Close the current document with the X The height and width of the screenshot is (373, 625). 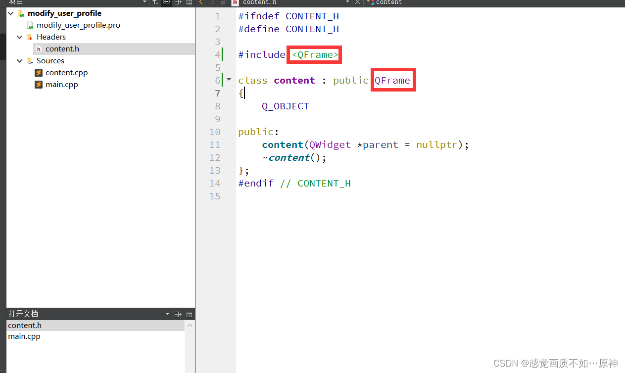coord(358,2)
